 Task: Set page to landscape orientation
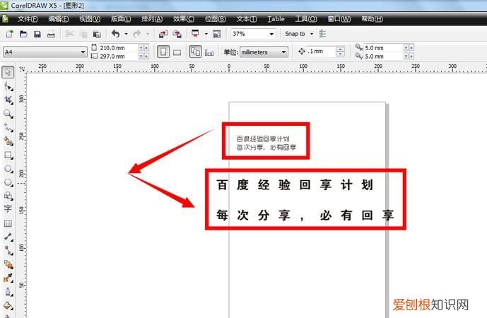[x=177, y=52]
